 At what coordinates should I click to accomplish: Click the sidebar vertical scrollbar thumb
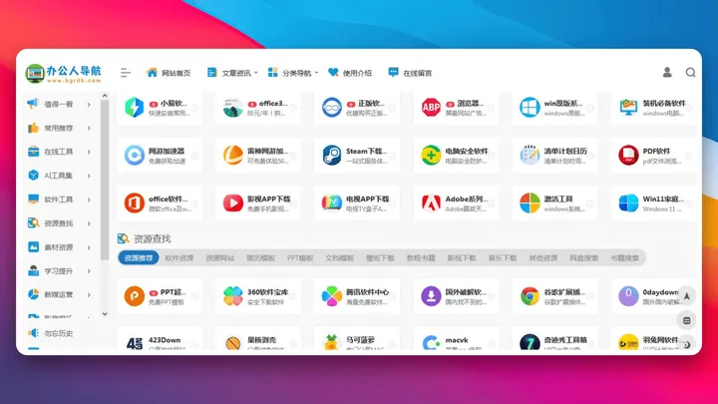[105, 180]
